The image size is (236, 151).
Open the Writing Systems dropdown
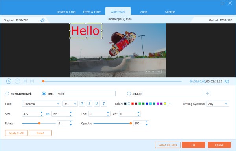coord(218,104)
